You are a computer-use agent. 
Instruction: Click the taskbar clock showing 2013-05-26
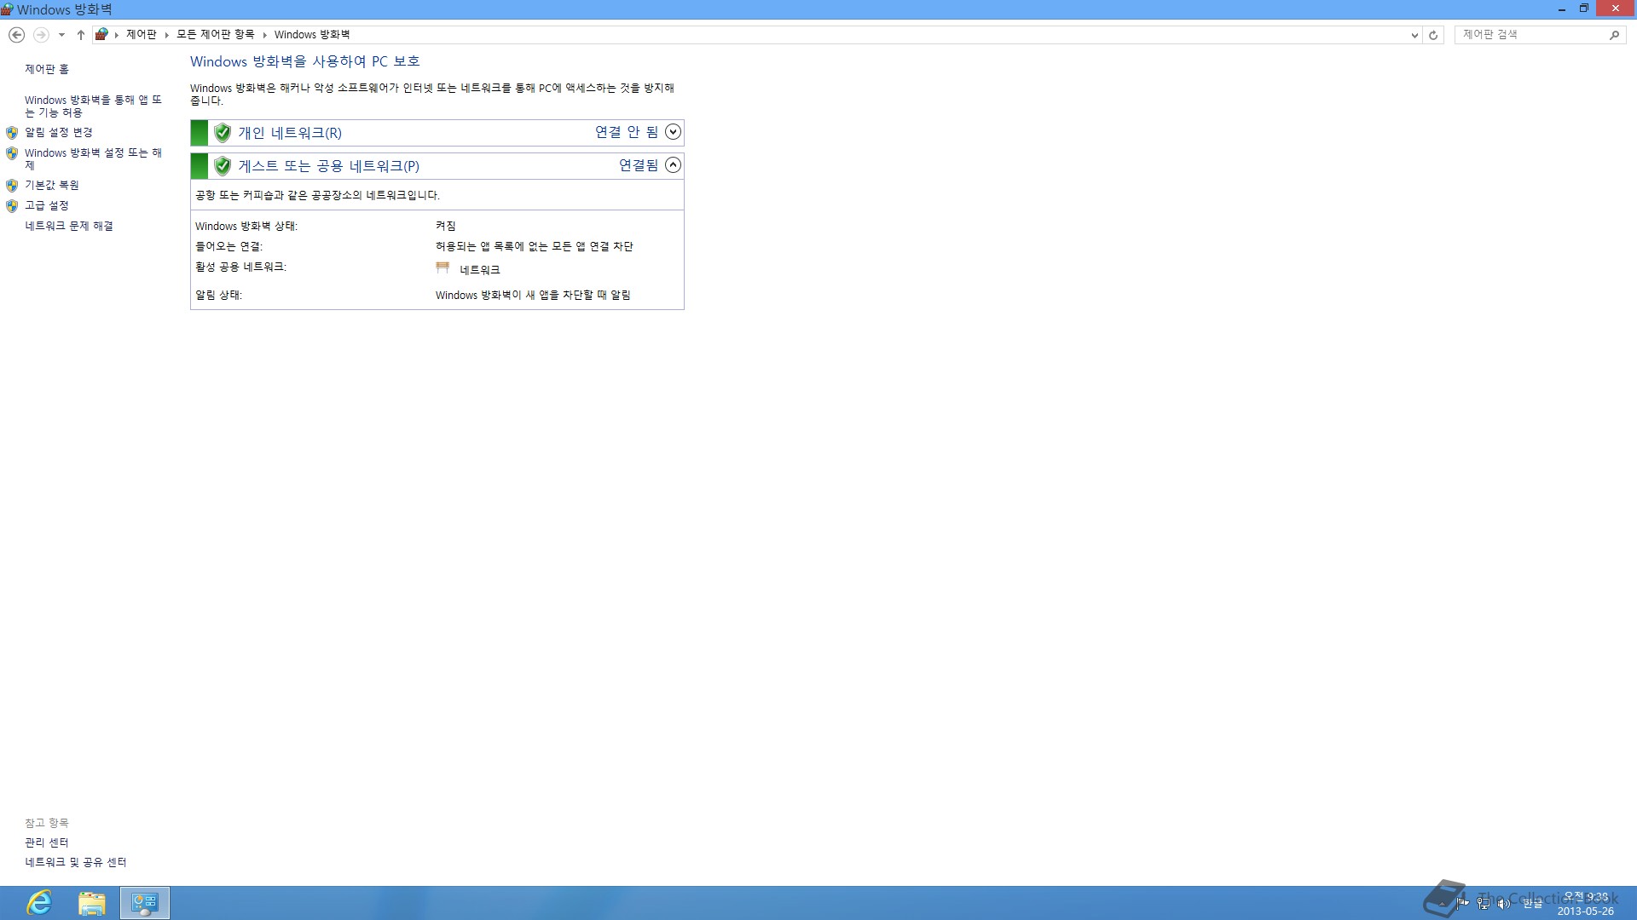click(x=1586, y=904)
